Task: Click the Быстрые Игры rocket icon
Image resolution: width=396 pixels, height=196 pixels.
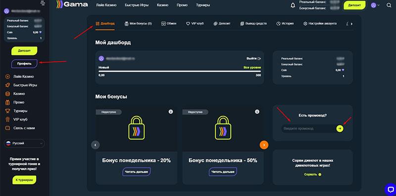Action: pyautogui.click(x=8, y=85)
